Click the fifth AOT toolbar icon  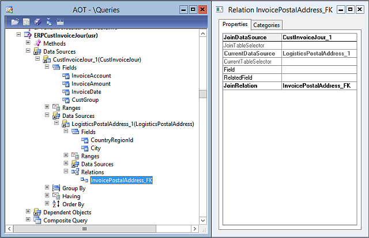(x=59, y=22)
